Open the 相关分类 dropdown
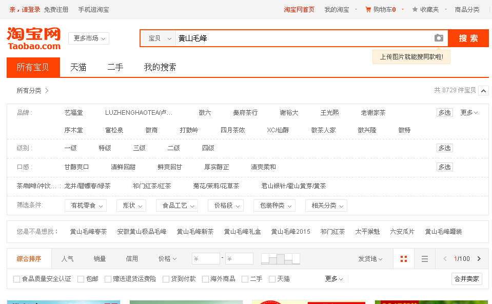492x304 pixels. coord(326,206)
